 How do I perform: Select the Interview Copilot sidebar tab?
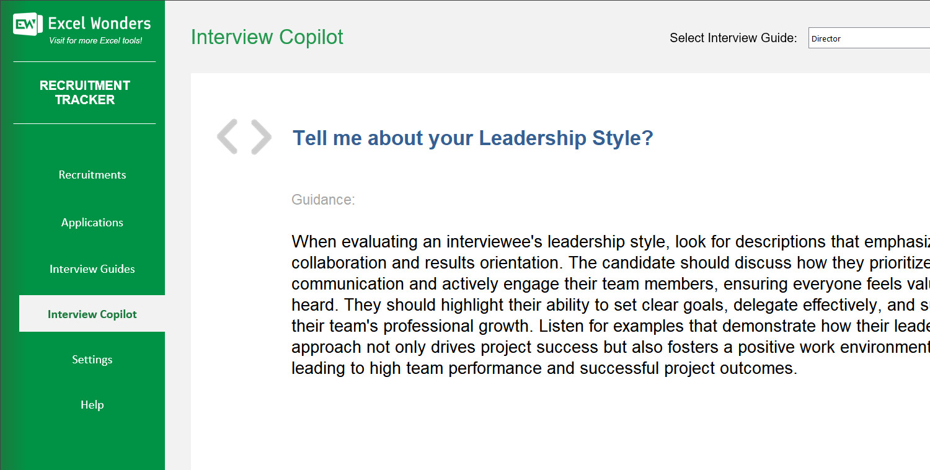click(92, 314)
